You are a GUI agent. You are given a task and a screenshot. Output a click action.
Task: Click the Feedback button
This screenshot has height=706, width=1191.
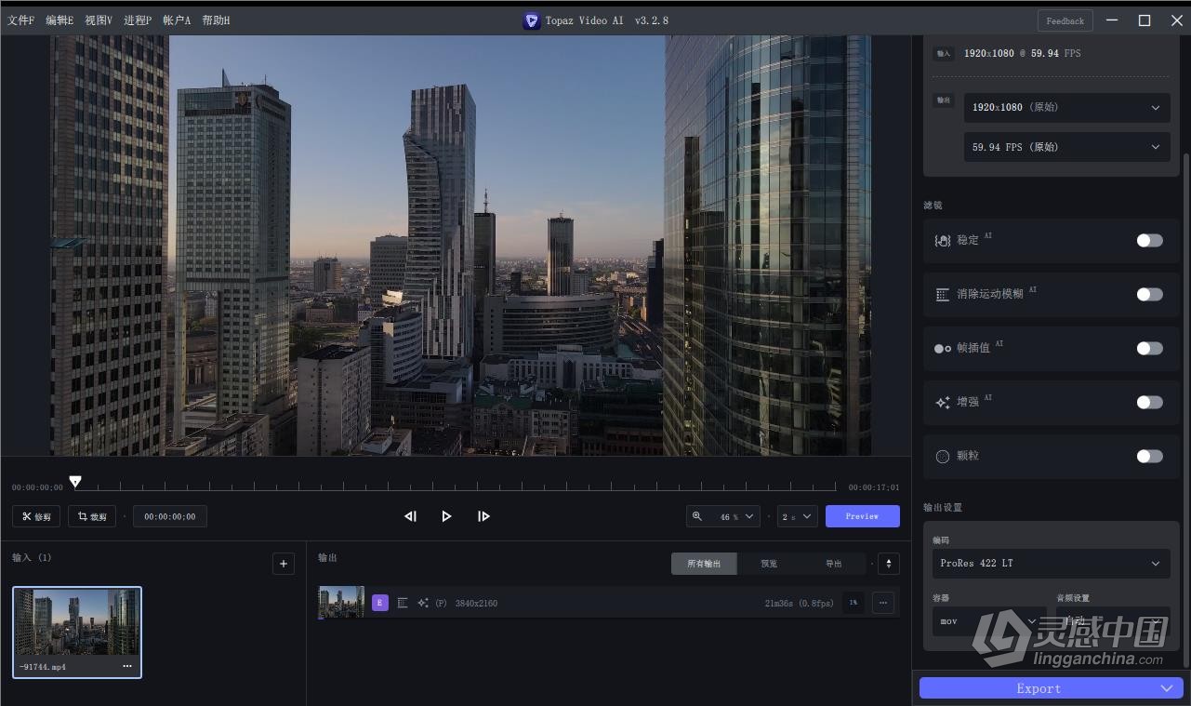click(x=1065, y=20)
